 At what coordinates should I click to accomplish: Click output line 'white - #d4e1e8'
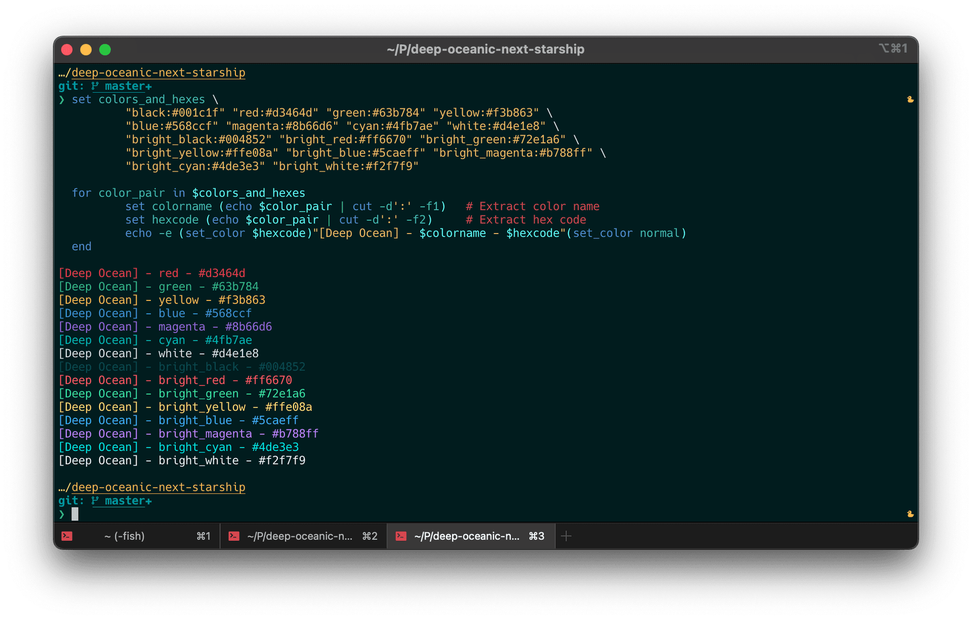pos(158,354)
